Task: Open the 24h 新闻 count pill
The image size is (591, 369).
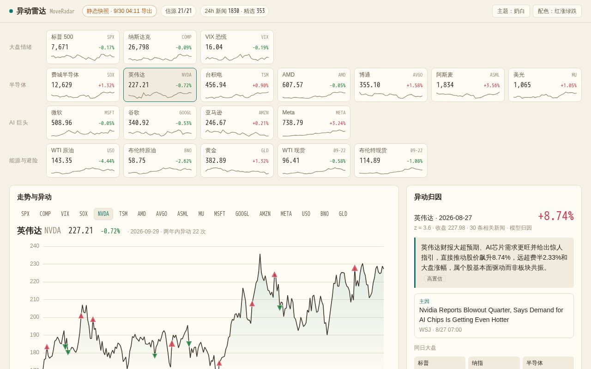Action: pos(235,11)
